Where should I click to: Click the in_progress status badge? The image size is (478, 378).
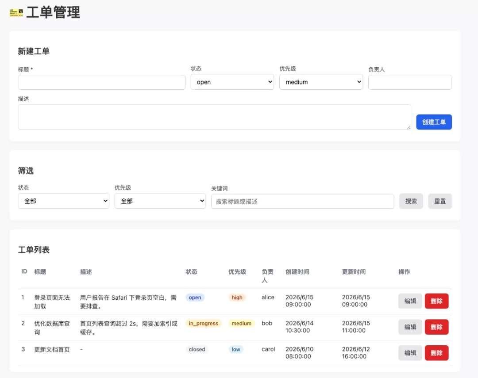point(203,323)
